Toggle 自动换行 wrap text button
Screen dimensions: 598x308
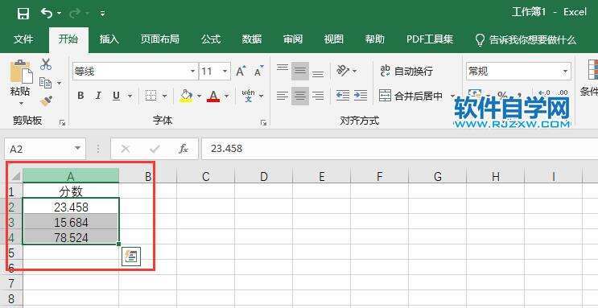406,72
